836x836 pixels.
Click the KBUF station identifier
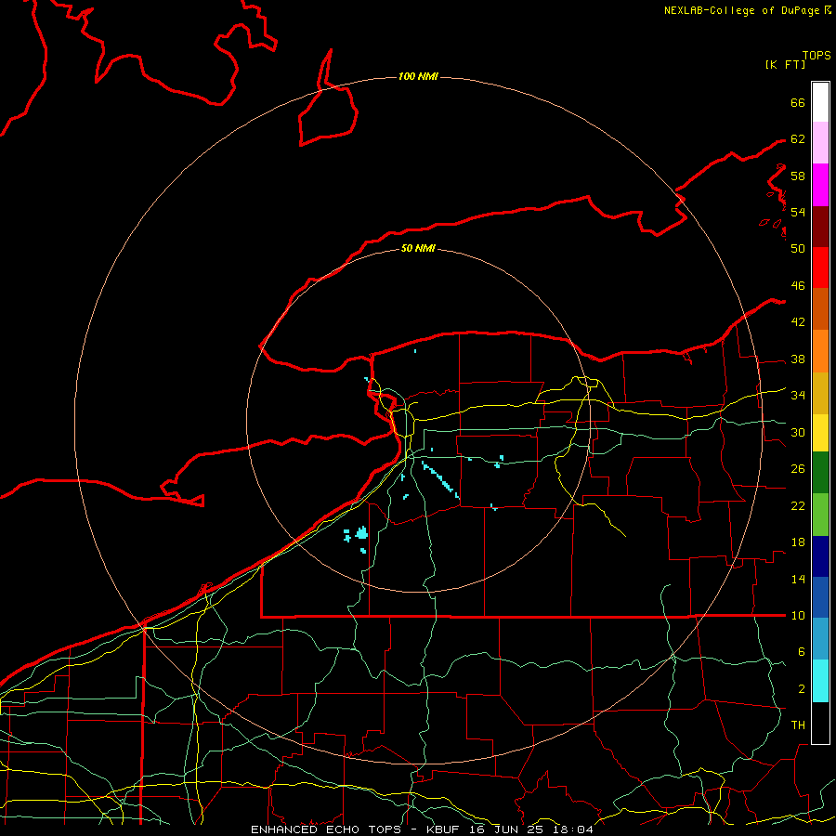point(443,829)
